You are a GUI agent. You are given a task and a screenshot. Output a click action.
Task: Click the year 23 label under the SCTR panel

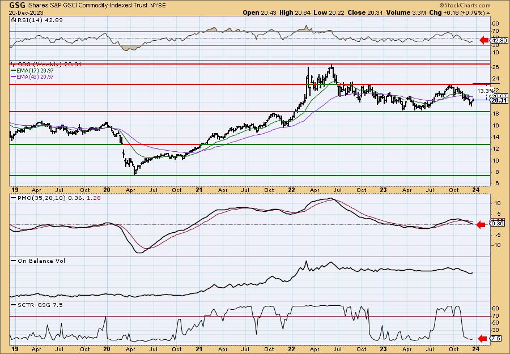pyautogui.click(x=384, y=349)
